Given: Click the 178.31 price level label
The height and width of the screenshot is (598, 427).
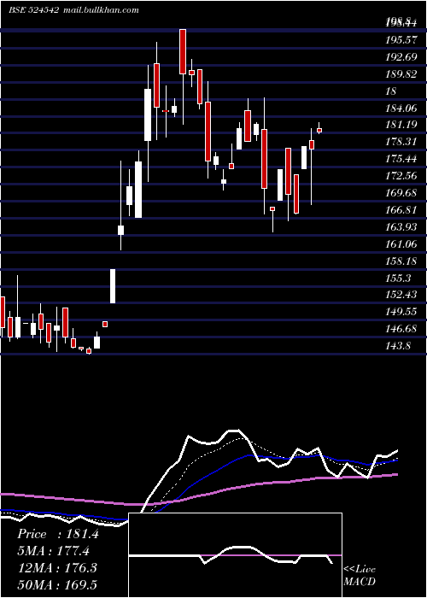Looking at the screenshot, I should click(401, 142).
